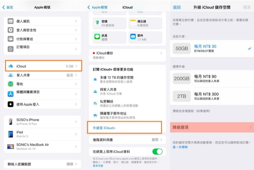
Task: Open the 訂閱項目 row label
Action: coord(23,47)
